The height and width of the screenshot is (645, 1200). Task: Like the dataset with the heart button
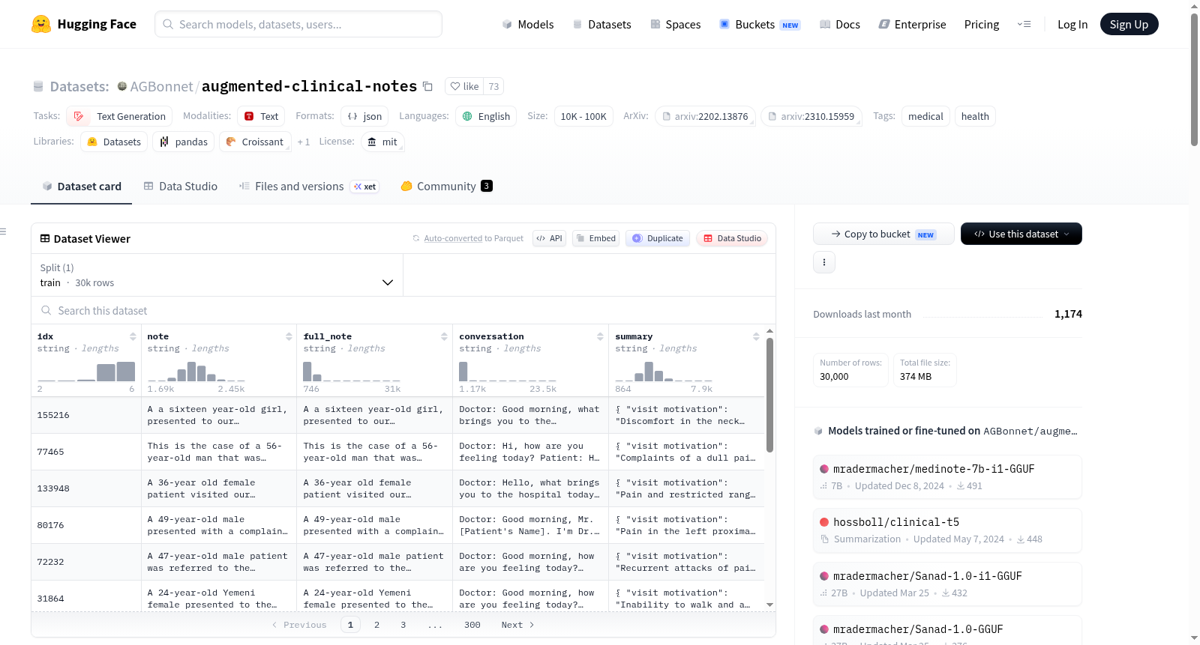[464, 86]
